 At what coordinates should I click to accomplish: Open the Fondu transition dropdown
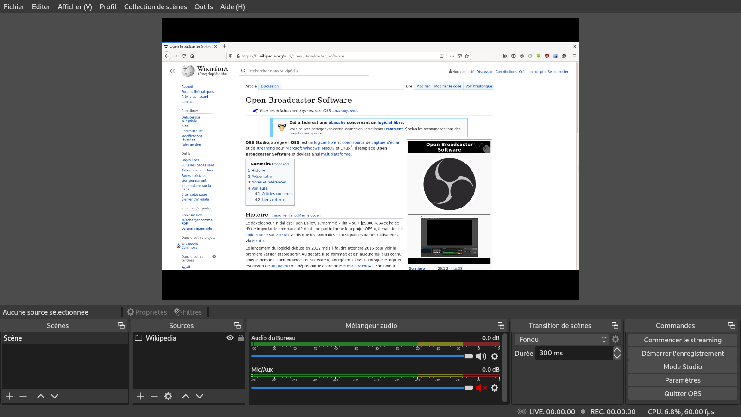click(x=561, y=340)
